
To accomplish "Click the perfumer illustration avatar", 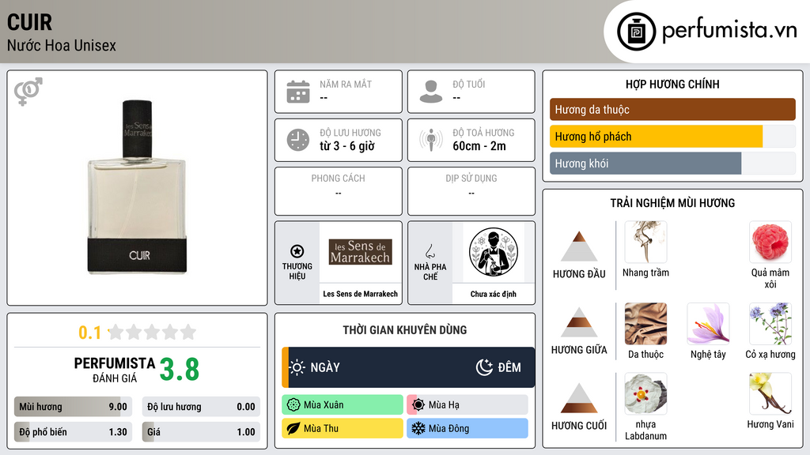I will (x=494, y=252).
